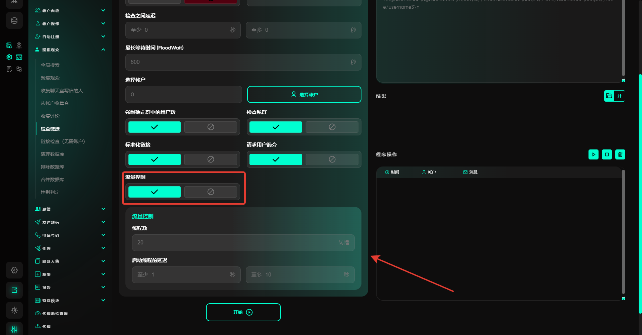Select 清理数据库 menu item
This screenshot has height=335, width=642.
52,154
